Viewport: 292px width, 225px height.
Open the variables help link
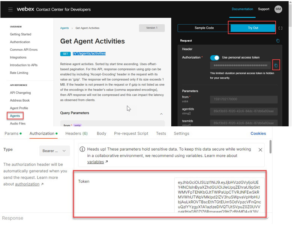point(96,162)
